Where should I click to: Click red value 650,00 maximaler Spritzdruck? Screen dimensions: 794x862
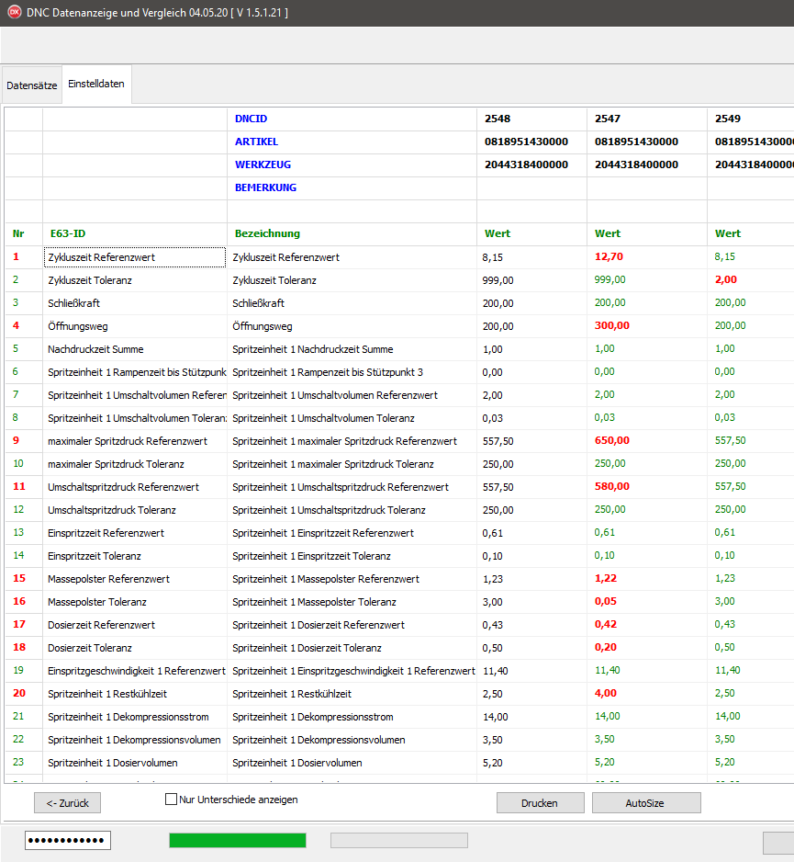tap(612, 441)
